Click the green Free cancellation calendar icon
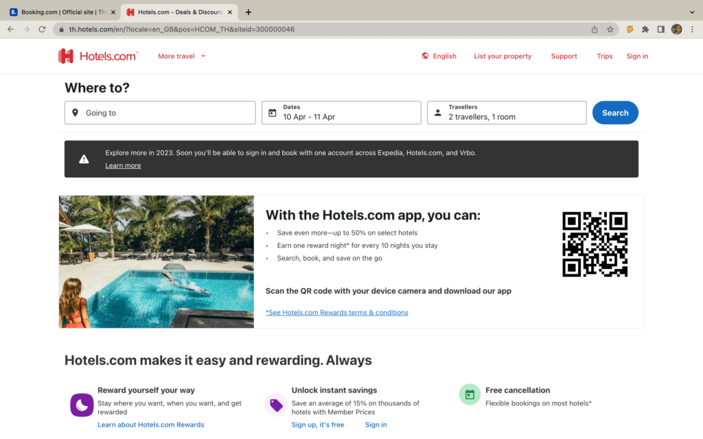 point(470,394)
